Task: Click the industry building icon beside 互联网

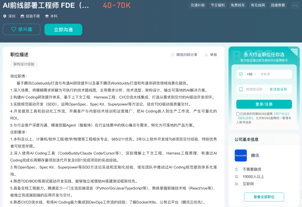Action: point(237,184)
